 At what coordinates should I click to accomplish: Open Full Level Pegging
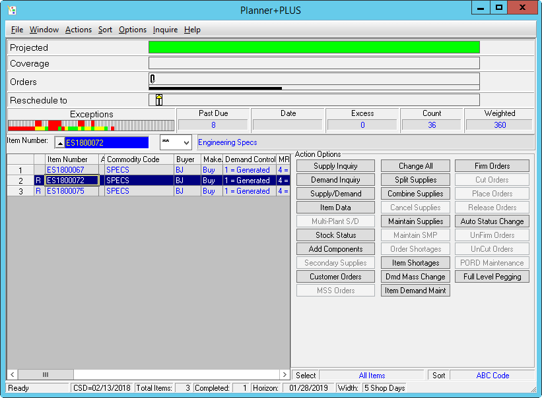[492, 276]
